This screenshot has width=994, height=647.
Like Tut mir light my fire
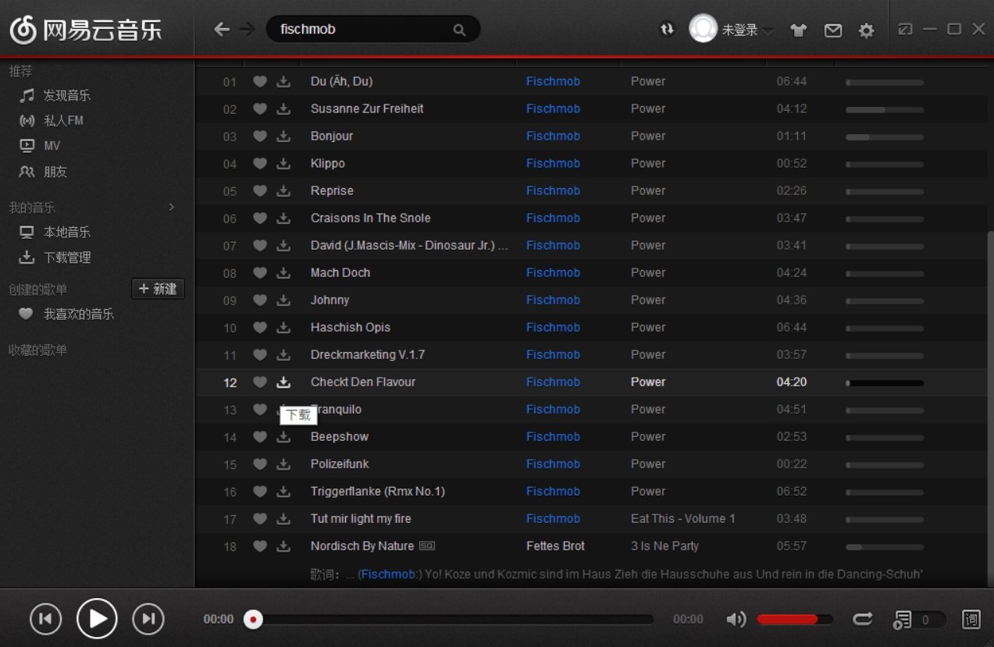point(260,518)
